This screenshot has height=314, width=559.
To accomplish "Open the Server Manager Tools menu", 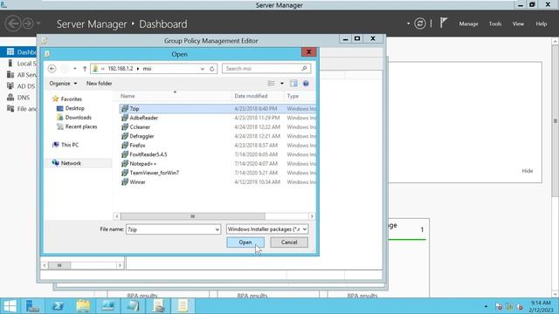I will click(495, 24).
